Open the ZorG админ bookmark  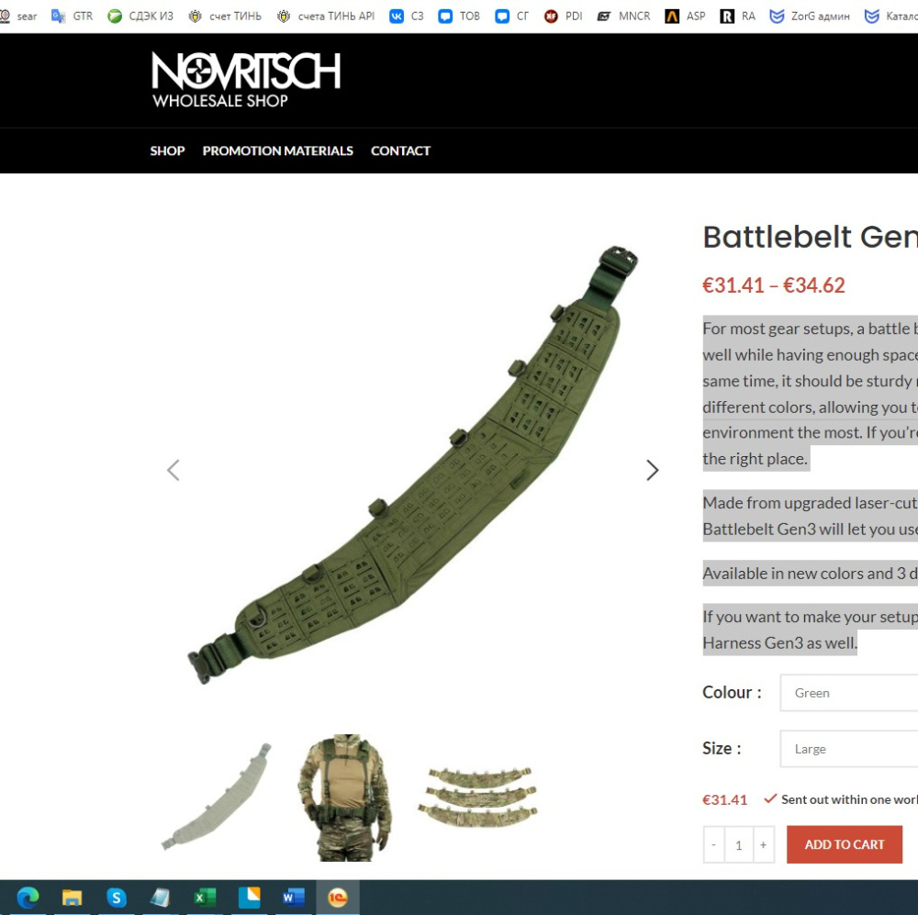pyautogui.click(x=810, y=16)
